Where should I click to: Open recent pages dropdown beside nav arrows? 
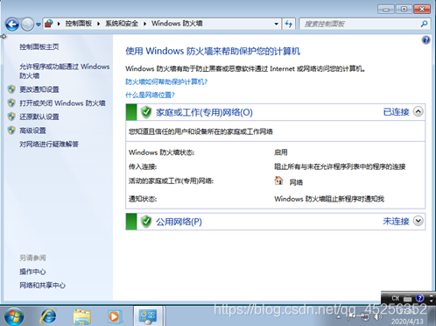(39, 25)
